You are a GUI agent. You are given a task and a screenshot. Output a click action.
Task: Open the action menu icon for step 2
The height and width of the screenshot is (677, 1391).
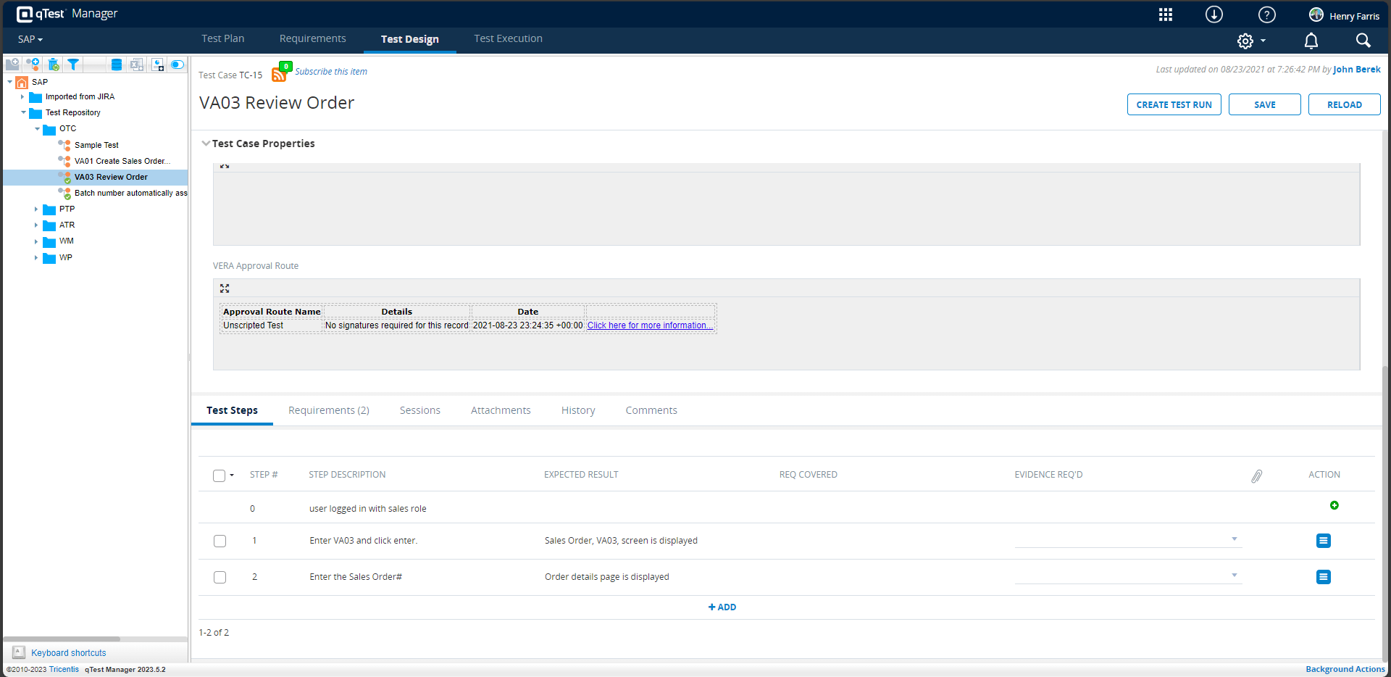point(1323,577)
